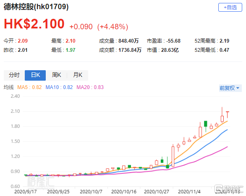This screenshot has width=246, height=196.
Task: Open the 前复权 adjustment dropdown
Action: coord(230,88)
